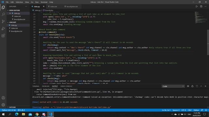
Task: Open Google Chrome from taskbar
Action: click(37, 114)
